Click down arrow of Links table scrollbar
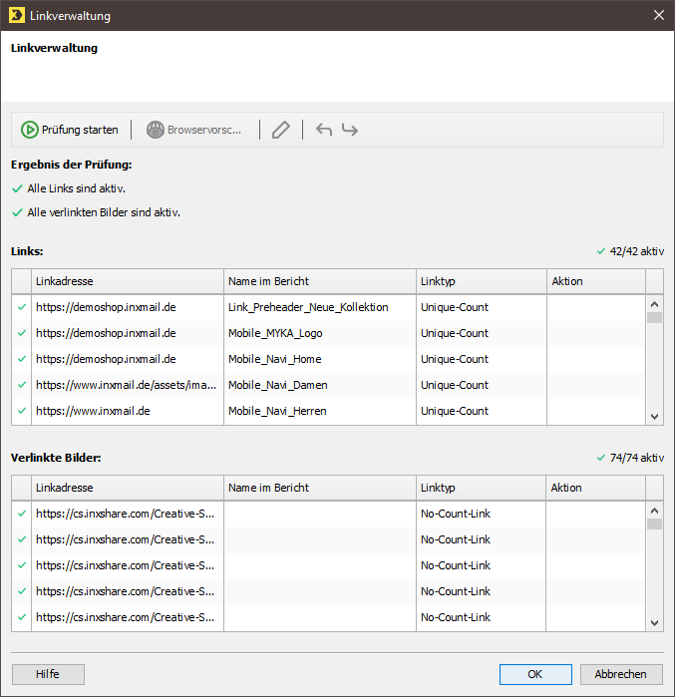Viewport: 675px width, 697px height. coord(654,417)
